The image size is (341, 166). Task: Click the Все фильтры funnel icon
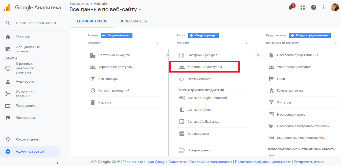93,79
